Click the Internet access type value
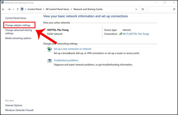The height and width of the screenshot is (115, 178). tap(127, 30)
